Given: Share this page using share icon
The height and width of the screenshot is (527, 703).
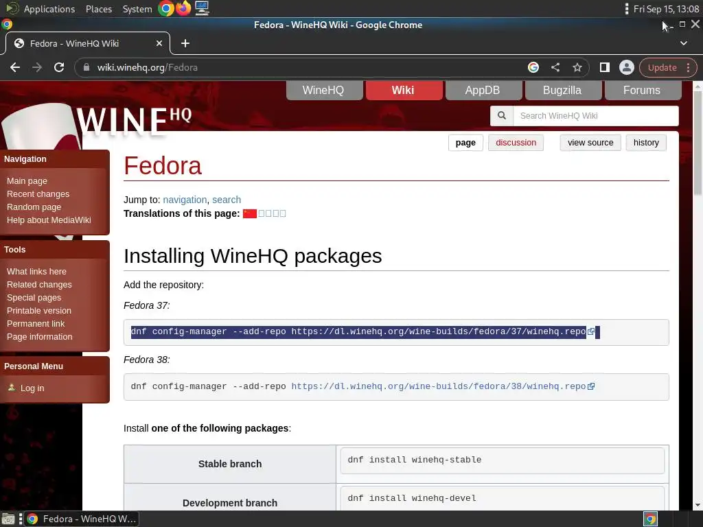Looking at the screenshot, I should click(555, 67).
